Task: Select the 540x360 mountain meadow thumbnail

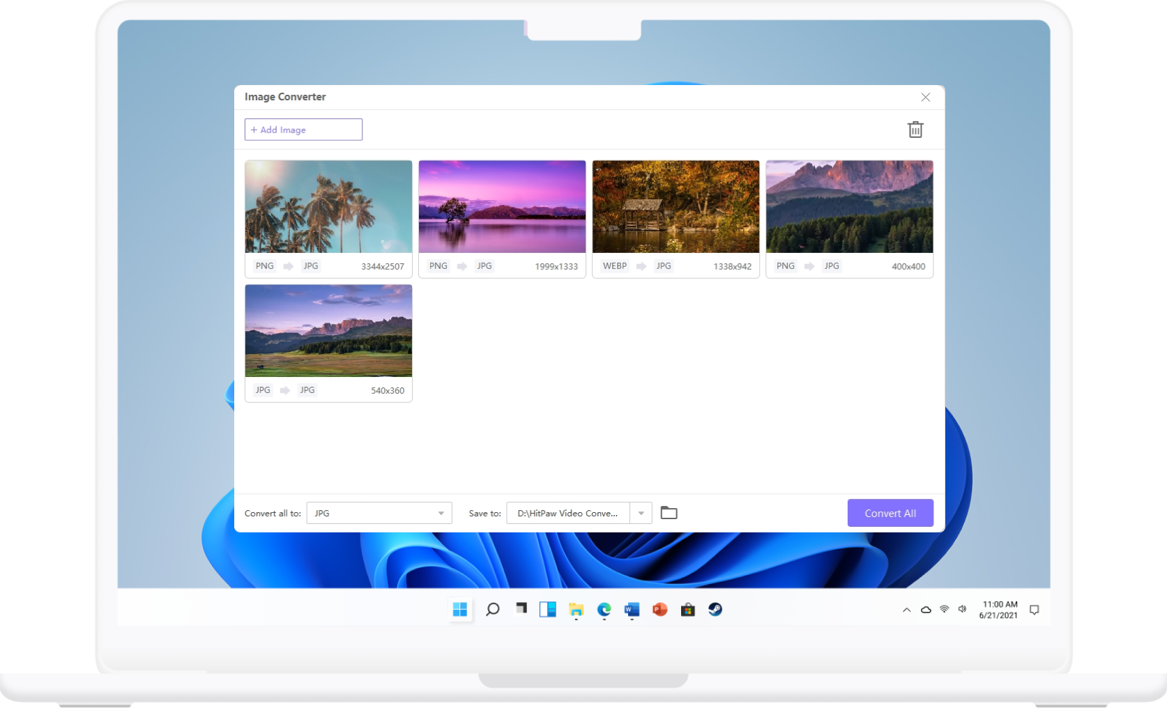Action: click(x=328, y=330)
